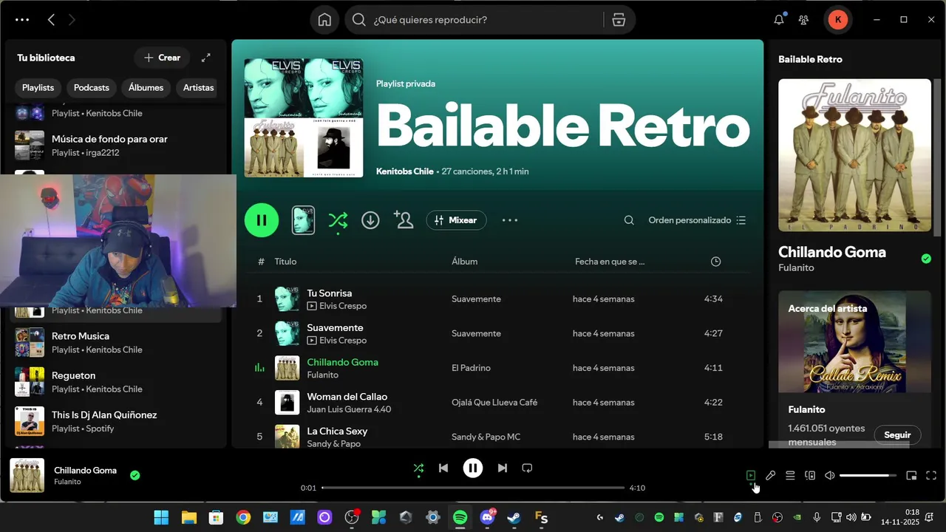Toggle saved check beside bottom track title
This screenshot has width=946, height=532.
tap(135, 475)
